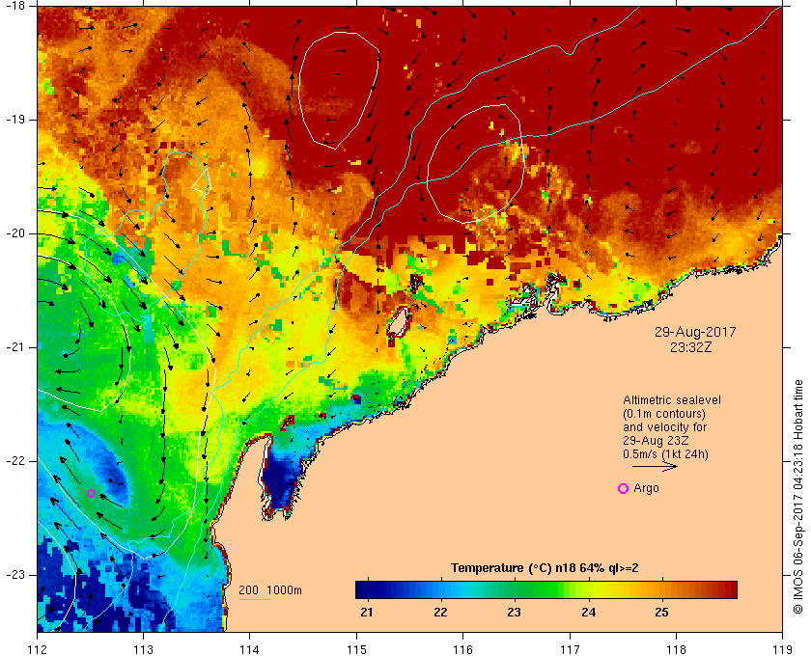Click latitude axis label '-20'
This screenshot has height=656, width=811.
coord(15,233)
